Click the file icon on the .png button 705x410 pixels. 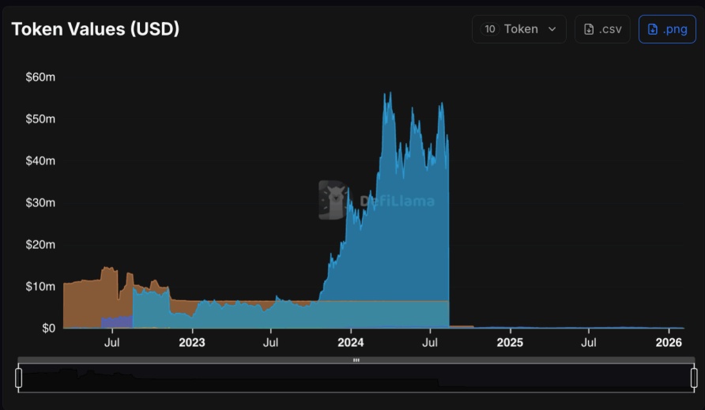click(x=652, y=29)
